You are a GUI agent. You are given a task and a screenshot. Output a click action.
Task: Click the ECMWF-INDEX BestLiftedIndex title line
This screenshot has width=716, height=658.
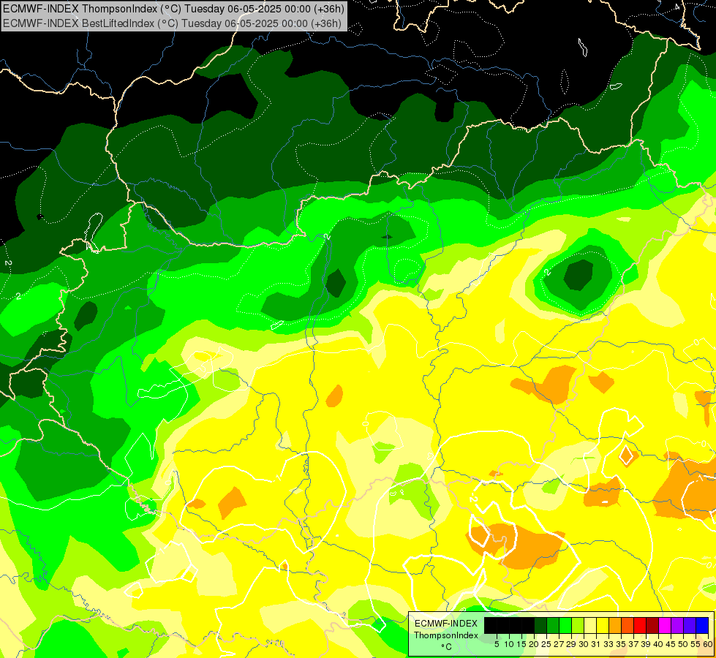[172, 23]
